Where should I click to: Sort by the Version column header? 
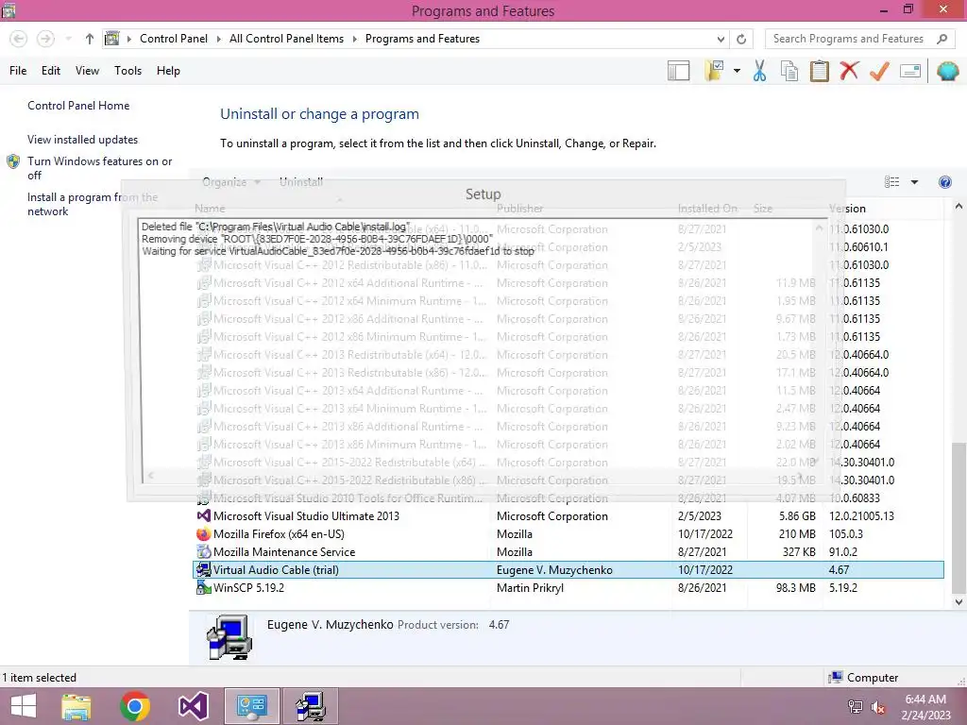pyautogui.click(x=847, y=209)
